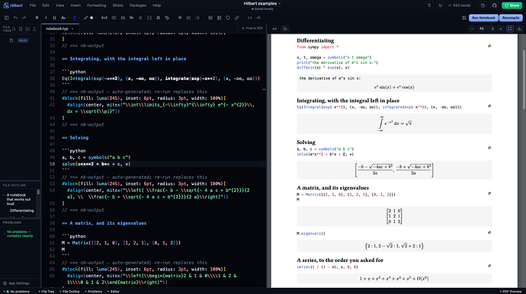This screenshot has width=526, height=294.
Task: Open version history clock icon
Action: [483, 5]
